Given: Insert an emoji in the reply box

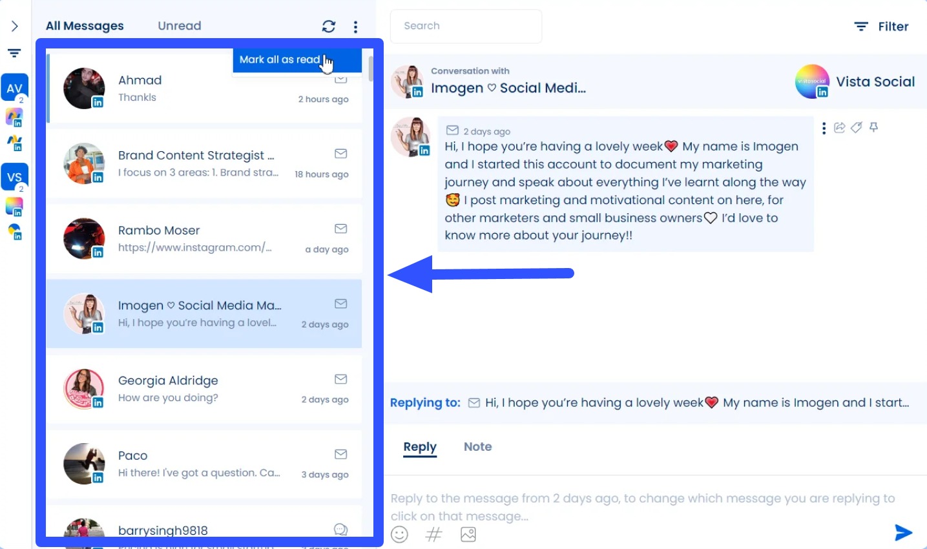Looking at the screenshot, I should (399, 534).
